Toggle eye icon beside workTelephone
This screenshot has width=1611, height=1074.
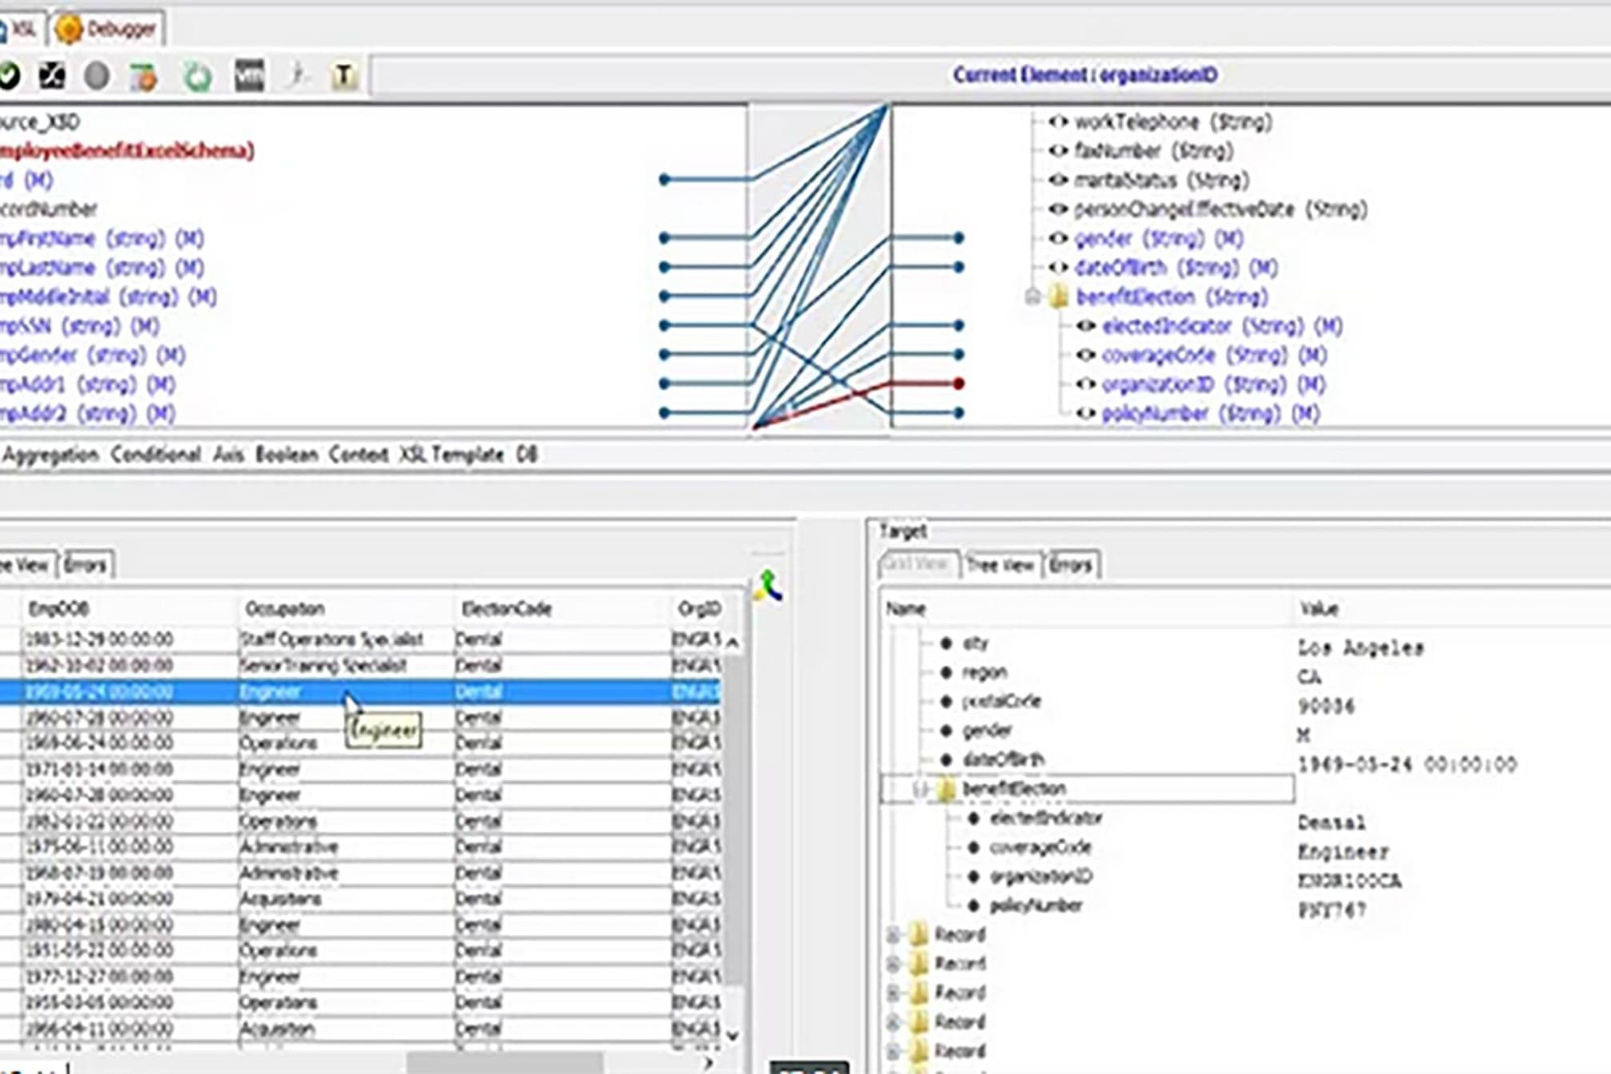click(x=1058, y=122)
